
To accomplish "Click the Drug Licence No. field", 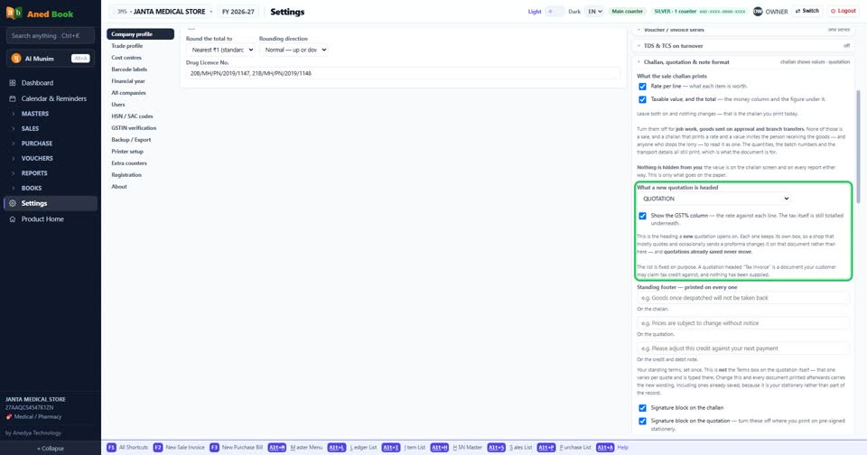I will pos(403,73).
